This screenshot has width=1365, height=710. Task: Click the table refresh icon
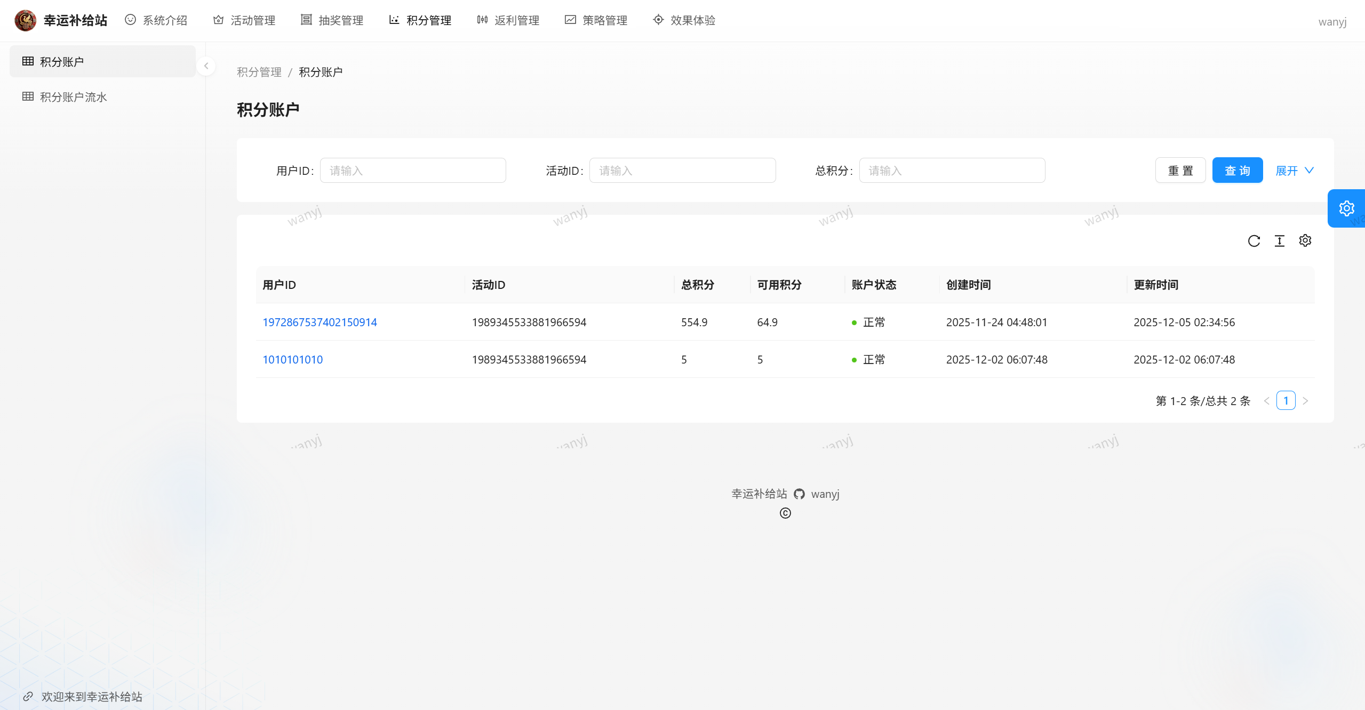(x=1254, y=241)
